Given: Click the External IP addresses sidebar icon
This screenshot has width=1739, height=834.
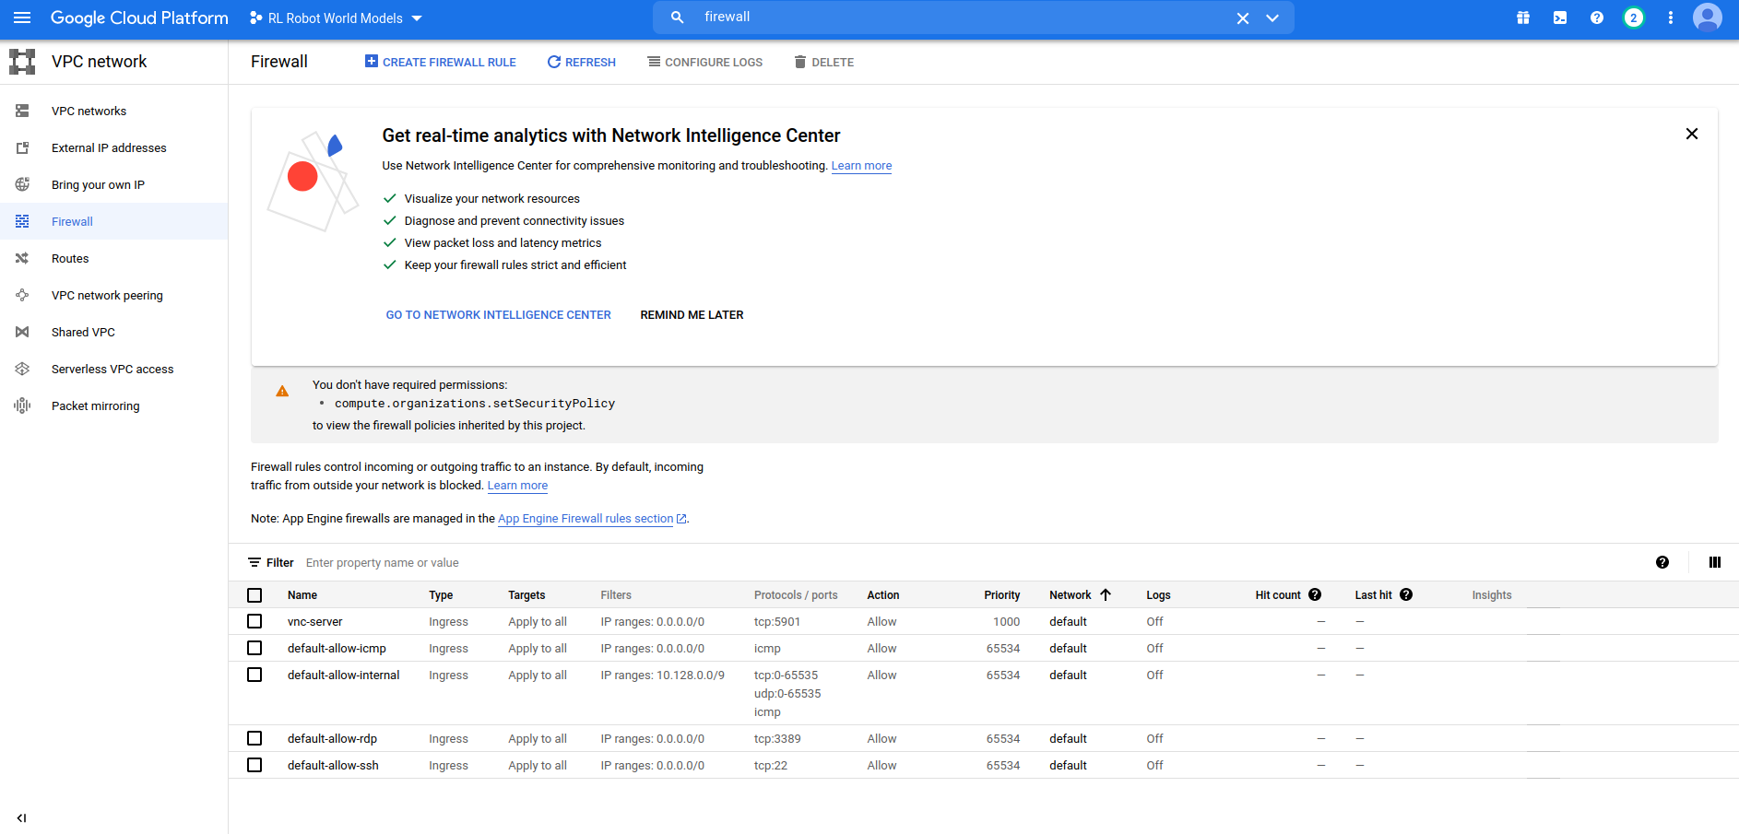Looking at the screenshot, I should (22, 147).
